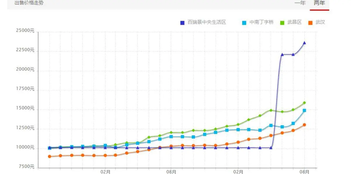
Task: Click the 22500元 y-axis label
Action: (25, 50)
